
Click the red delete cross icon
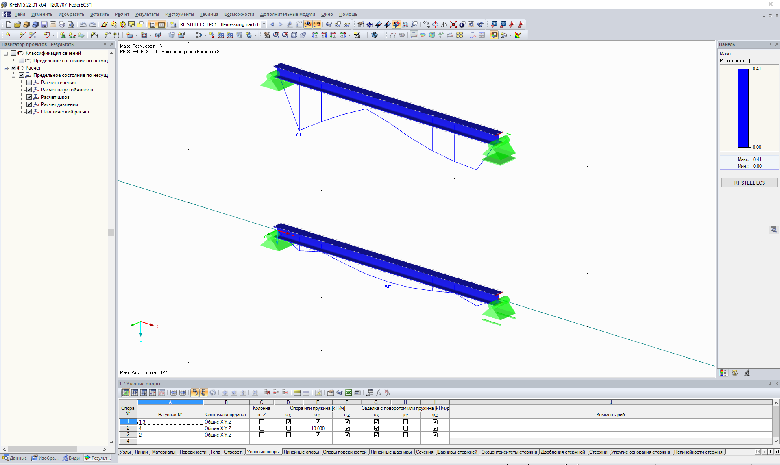coord(453,24)
